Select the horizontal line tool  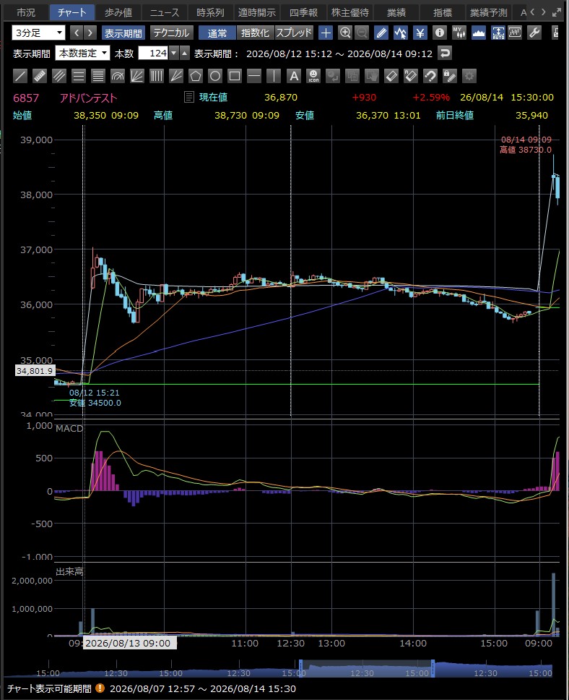[254, 76]
